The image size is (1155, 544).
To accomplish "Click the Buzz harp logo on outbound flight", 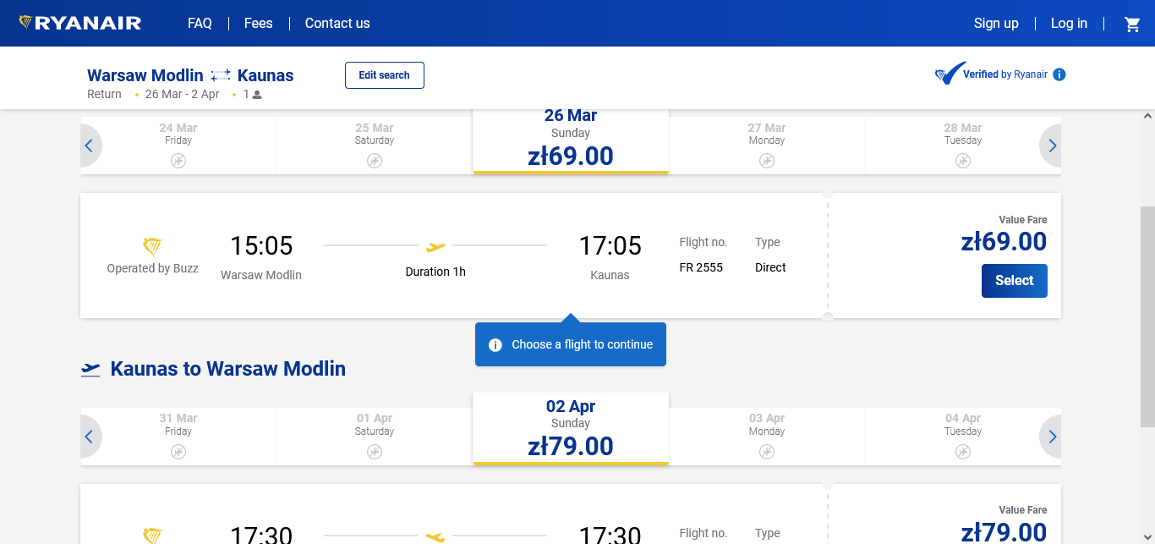I will pos(152,247).
